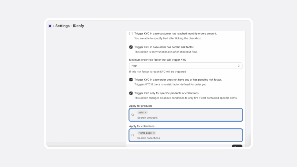Enable trigger KYC for monthly orders amount
Image resolution: width=297 pixels, height=167 pixels.
coord(131,33)
